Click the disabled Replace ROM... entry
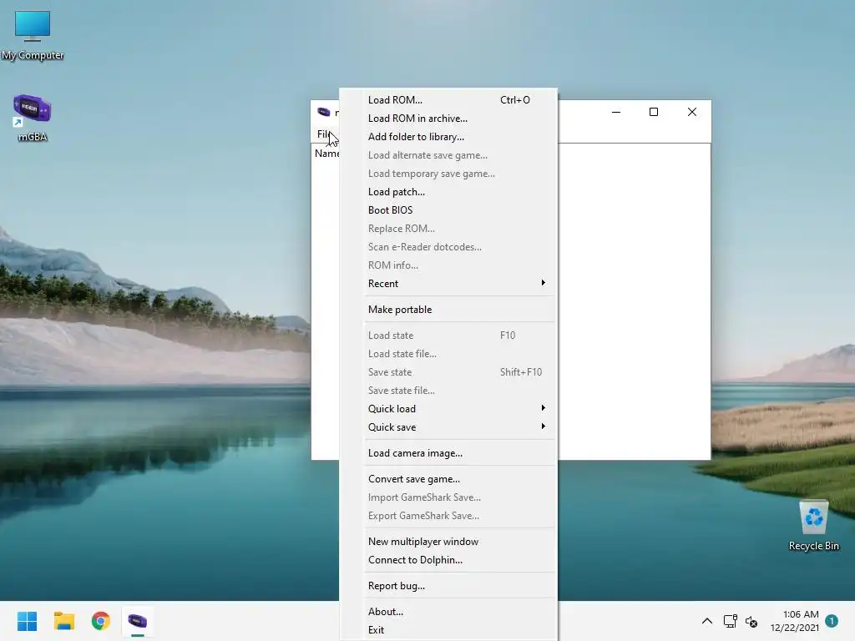This screenshot has height=641, width=855. coord(448,229)
